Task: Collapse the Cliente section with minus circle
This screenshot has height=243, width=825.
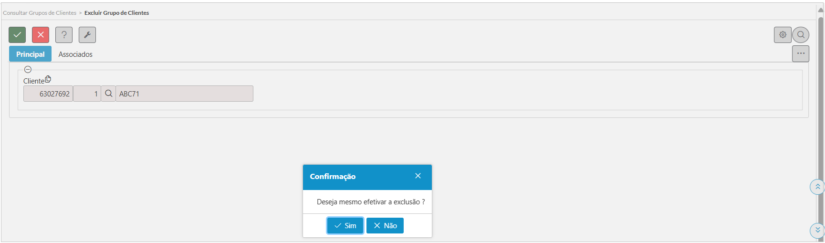Action: (28, 69)
